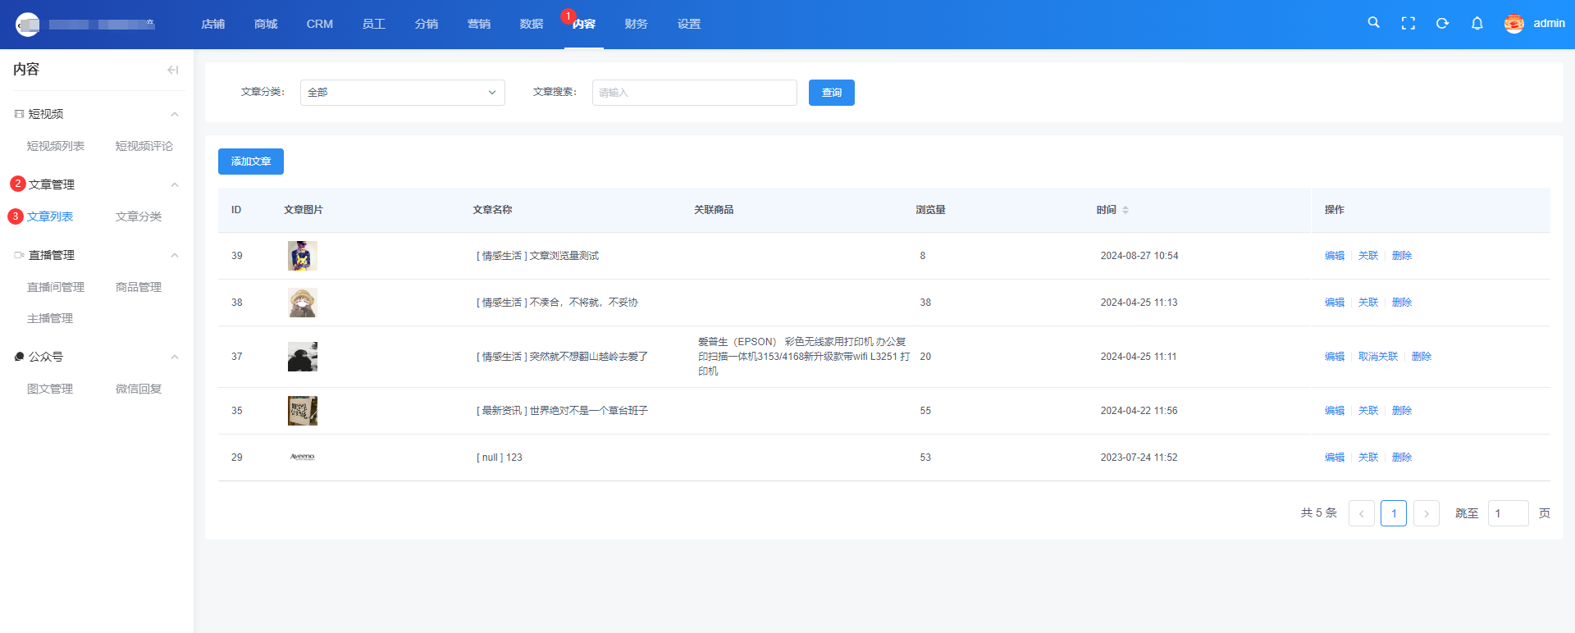Click the 查询 search button
Viewport: 1575px width, 633px height.
click(x=832, y=93)
